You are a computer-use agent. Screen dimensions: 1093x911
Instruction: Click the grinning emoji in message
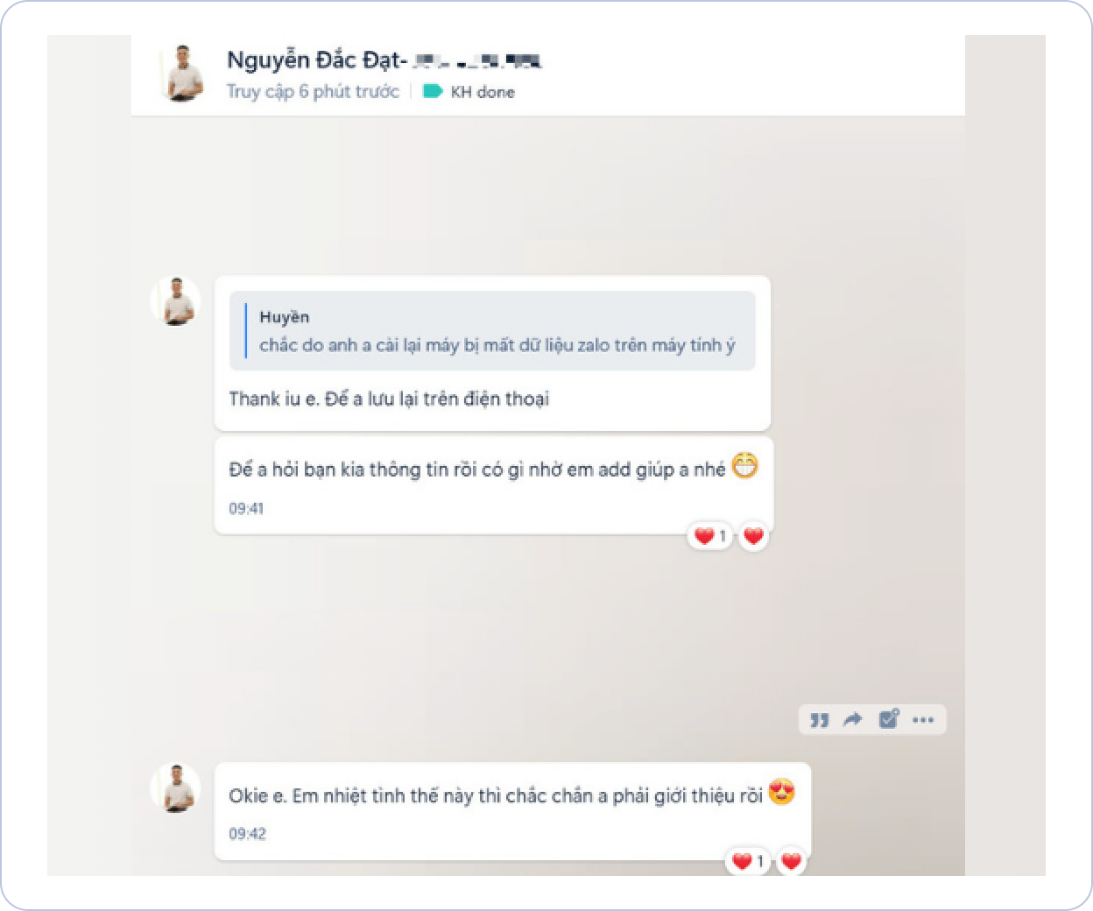(745, 466)
